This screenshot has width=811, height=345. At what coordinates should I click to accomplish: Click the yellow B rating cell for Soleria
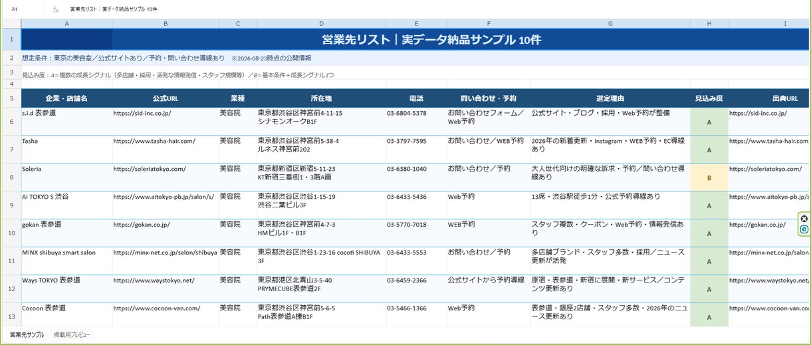pos(709,177)
